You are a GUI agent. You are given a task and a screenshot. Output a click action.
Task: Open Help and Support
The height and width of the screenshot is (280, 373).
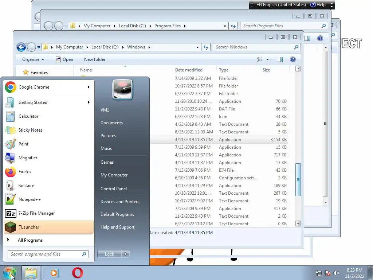118,227
